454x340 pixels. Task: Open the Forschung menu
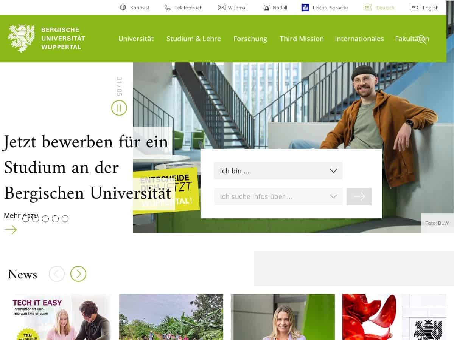click(250, 39)
